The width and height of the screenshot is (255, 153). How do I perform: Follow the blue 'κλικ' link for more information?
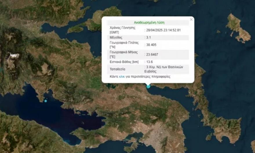pos(122,77)
